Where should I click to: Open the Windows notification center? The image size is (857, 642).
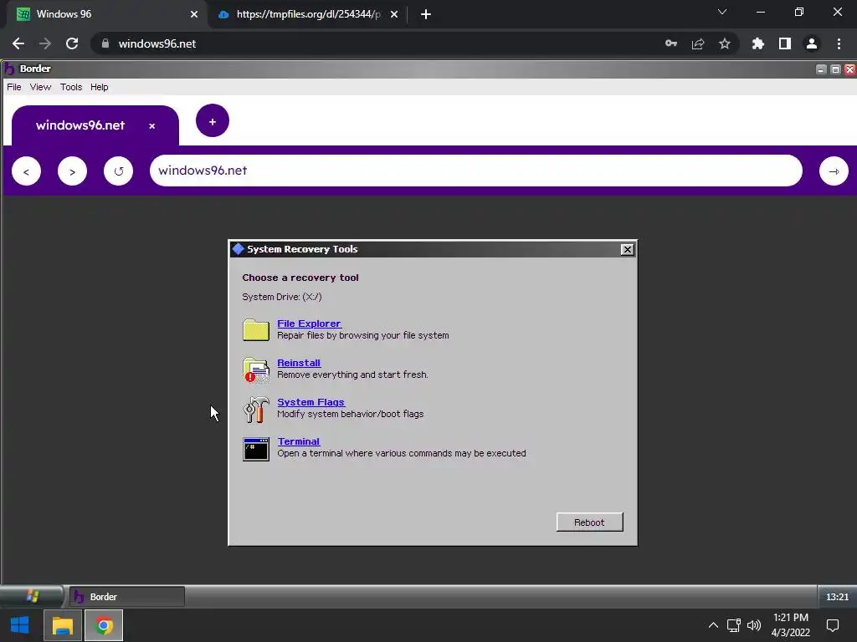pyautogui.click(x=833, y=625)
